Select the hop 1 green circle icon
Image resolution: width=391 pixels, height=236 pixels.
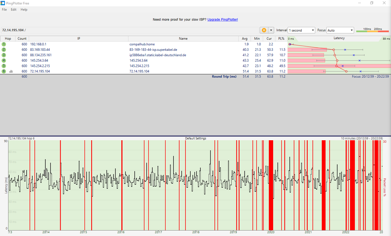pyautogui.click(x=4, y=44)
